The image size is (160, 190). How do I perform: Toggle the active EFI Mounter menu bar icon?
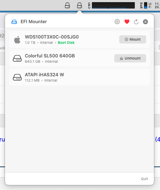pos(79,5)
